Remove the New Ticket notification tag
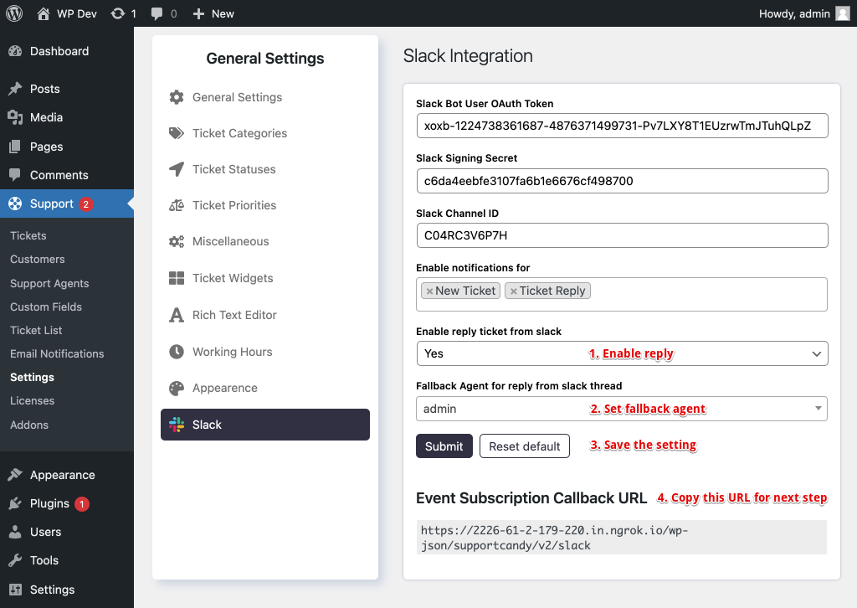The width and height of the screenshot is (857, 608). tap(429, 291)
